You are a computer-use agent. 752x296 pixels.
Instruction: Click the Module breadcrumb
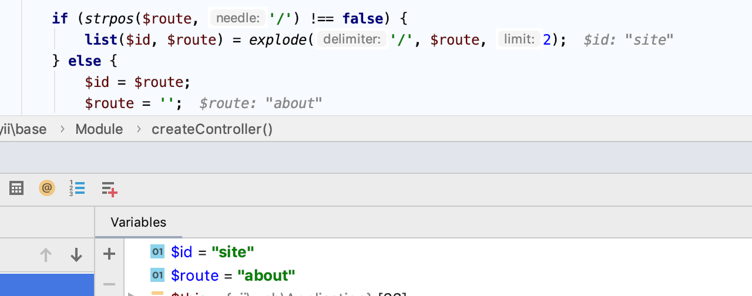[x=99, y=129]
